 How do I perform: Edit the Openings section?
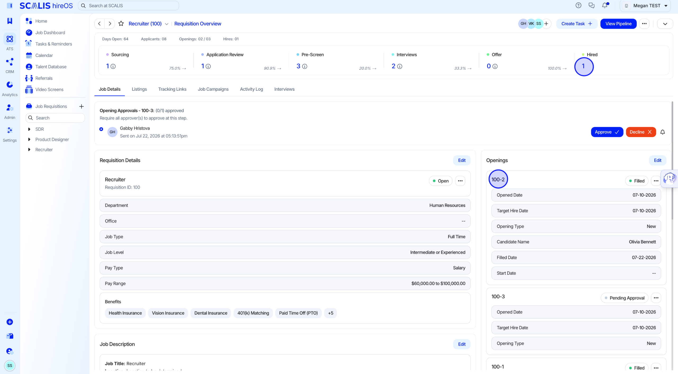(658, 160)
